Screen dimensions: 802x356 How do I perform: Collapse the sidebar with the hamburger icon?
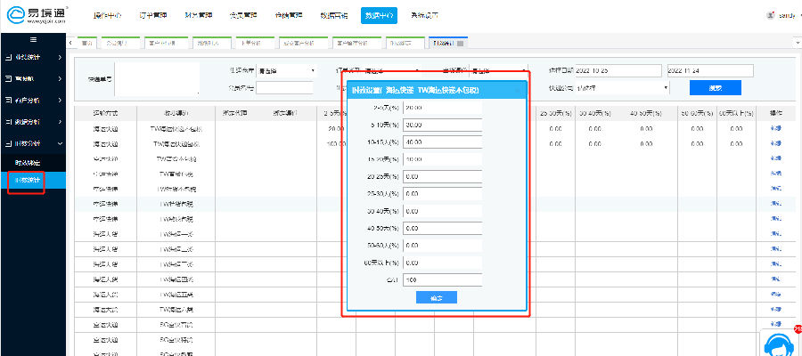tap(33, 40)
